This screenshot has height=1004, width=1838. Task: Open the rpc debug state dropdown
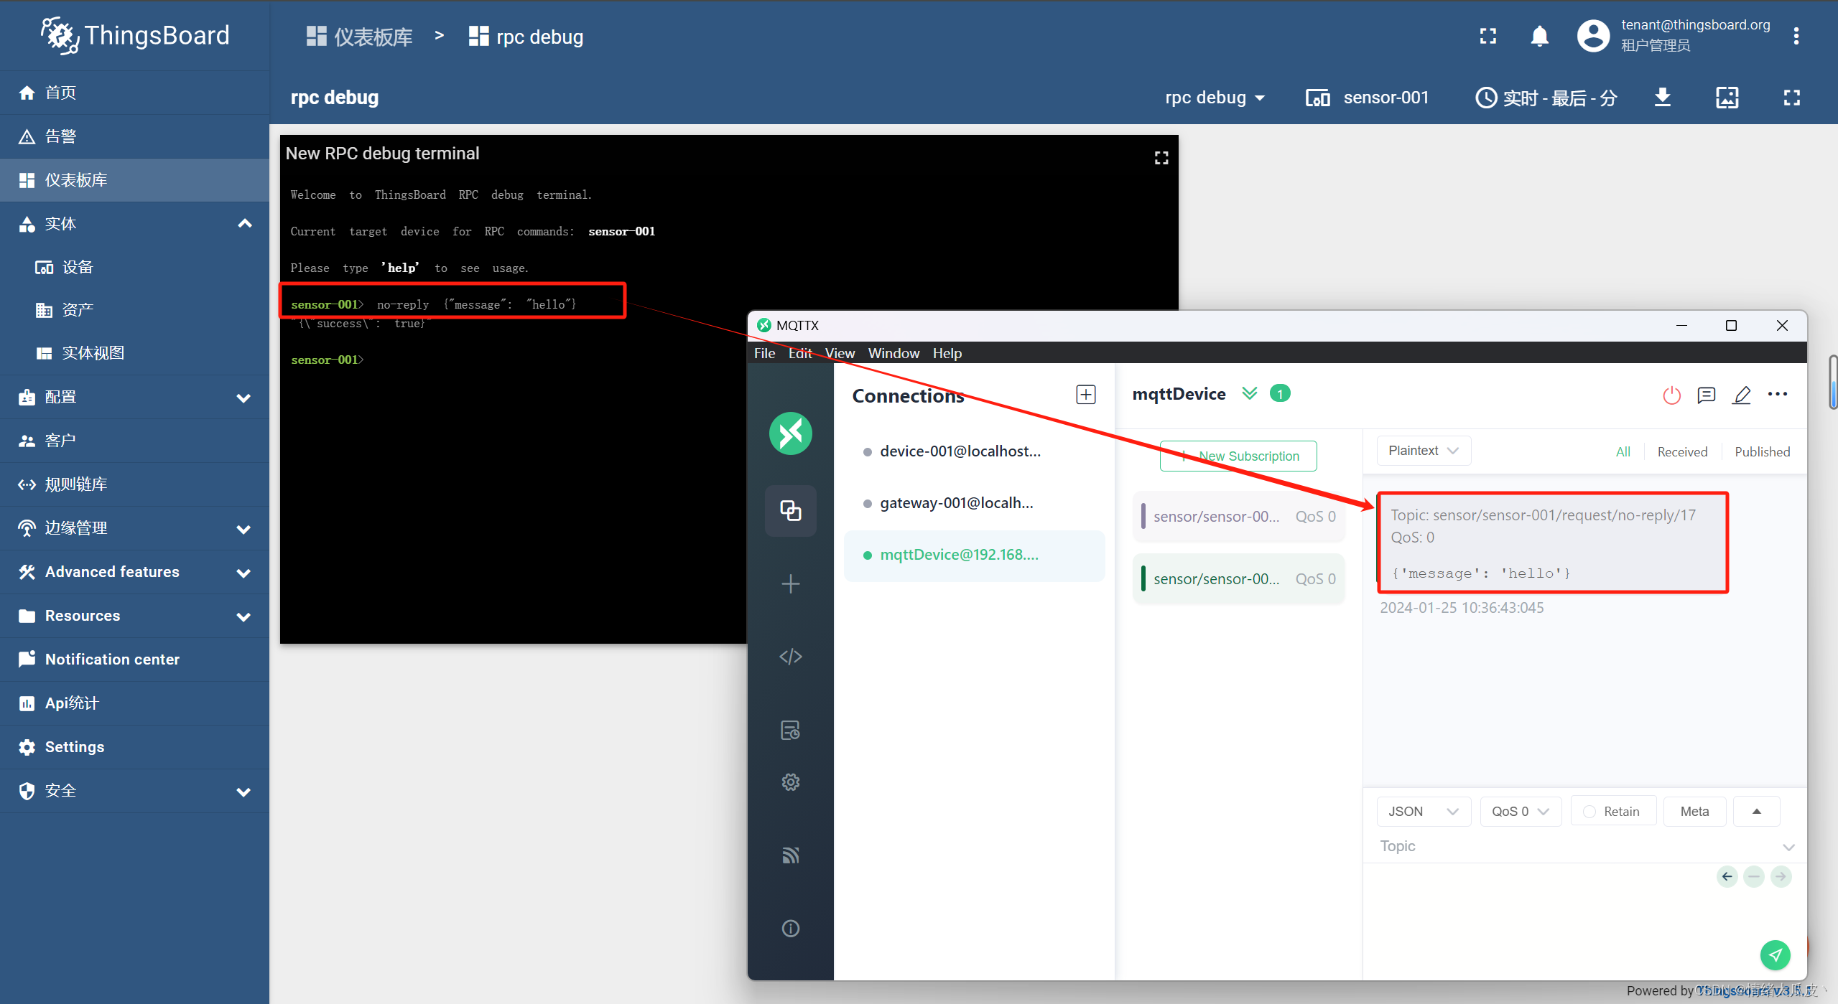tap(1215, 98)
